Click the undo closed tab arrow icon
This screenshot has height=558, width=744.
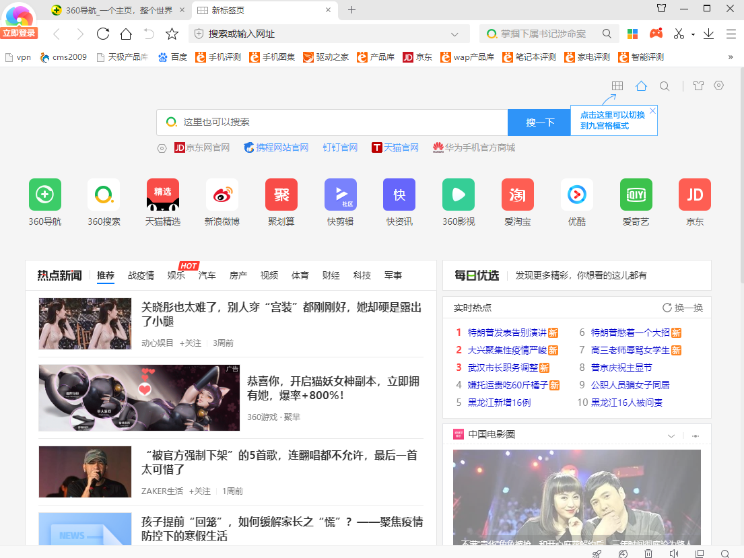(149, 34)
